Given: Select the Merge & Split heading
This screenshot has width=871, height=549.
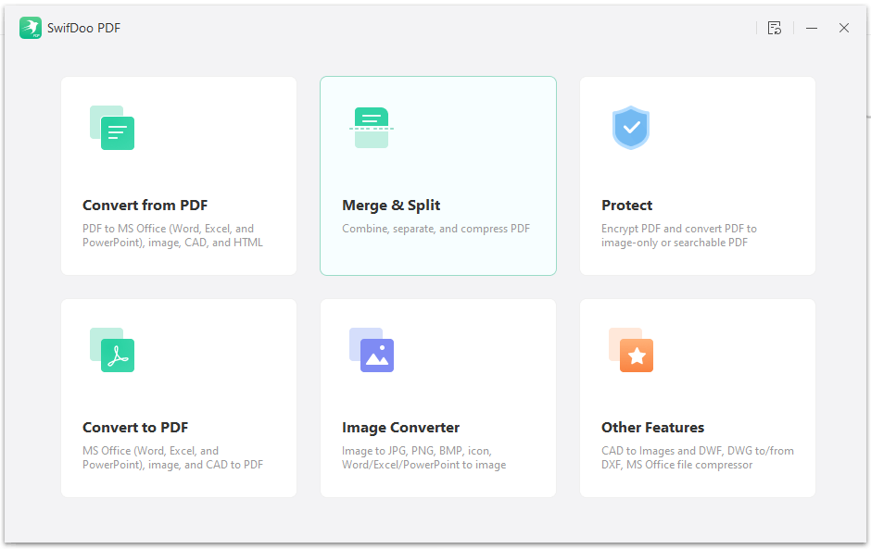Looking at the screenshot, I should pyautogui.click(x=391, y=206).
